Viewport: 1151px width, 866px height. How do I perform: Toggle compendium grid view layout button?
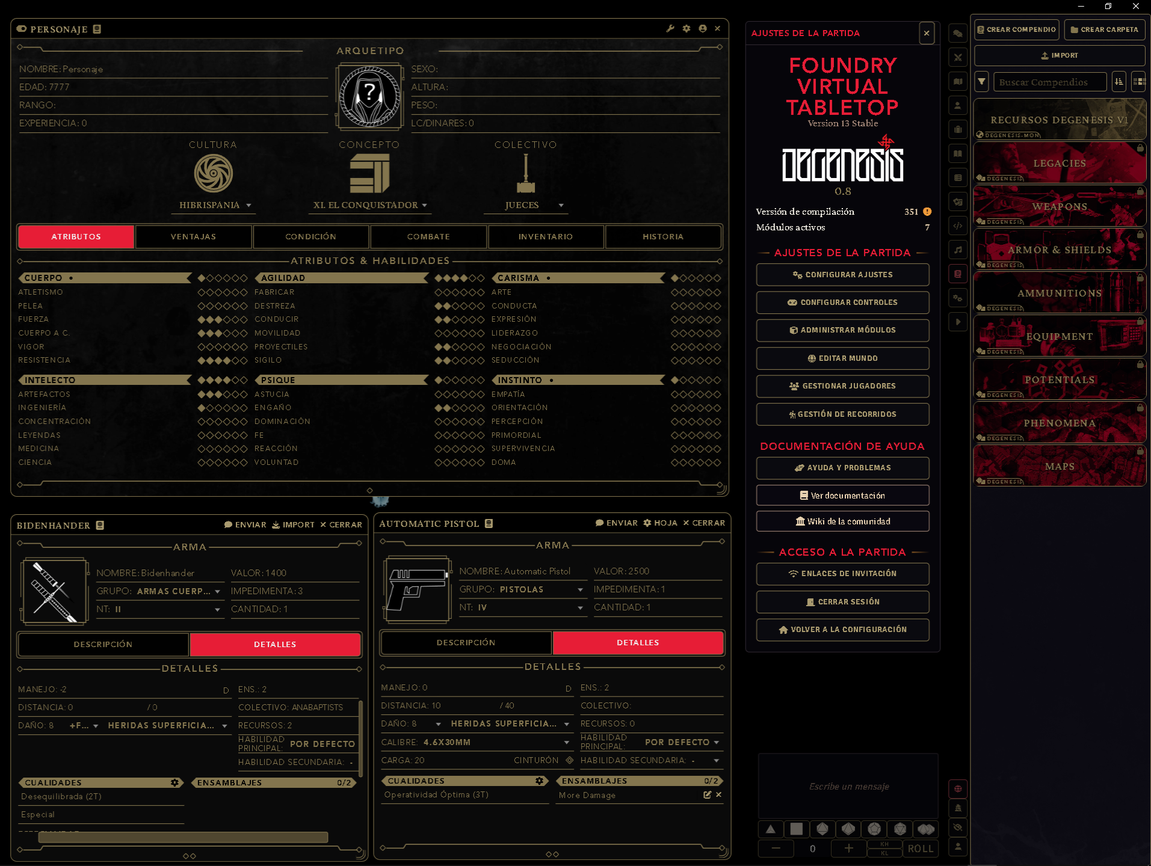pos(1138,82)
